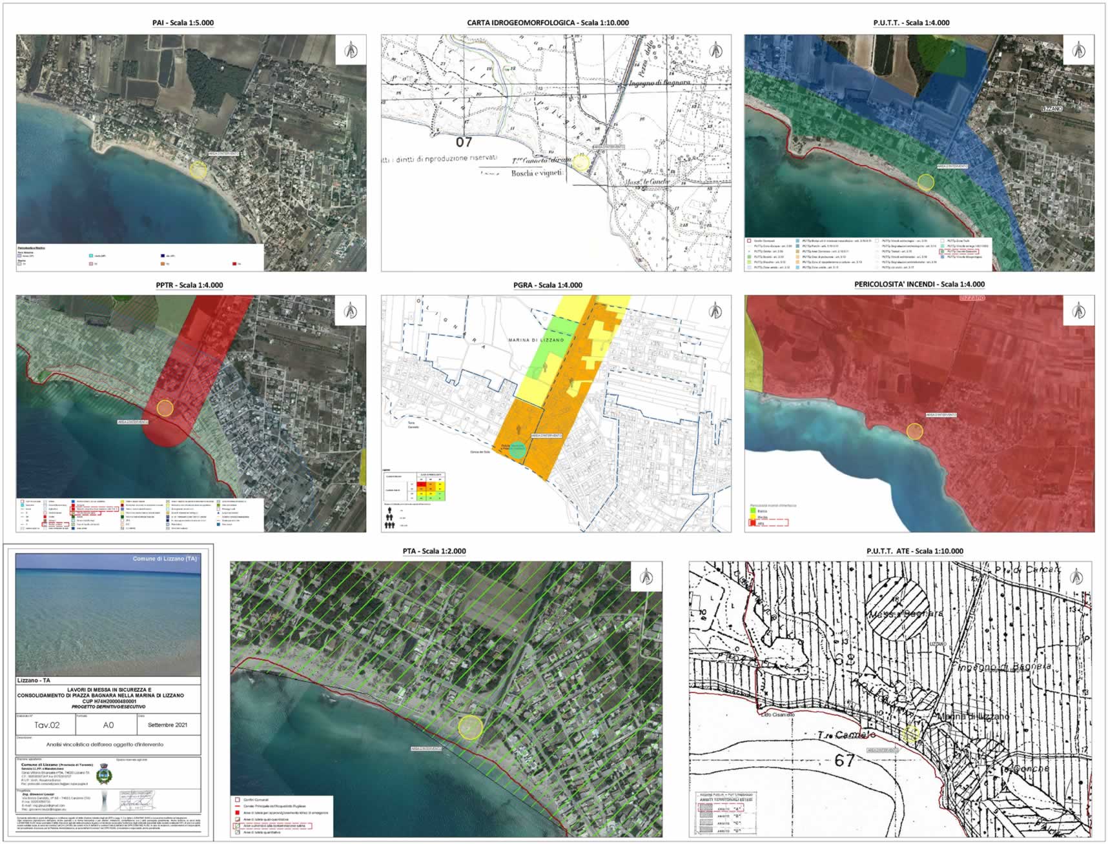Viewport: 1108px width, 844px height.
Task: Click the Tav.02 field in the title block
Action: point(47,725)
